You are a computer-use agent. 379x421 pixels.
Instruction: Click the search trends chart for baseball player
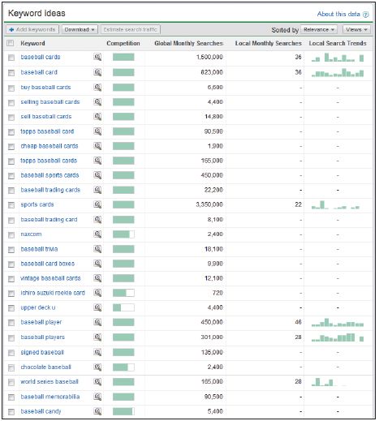coord(338,323)
